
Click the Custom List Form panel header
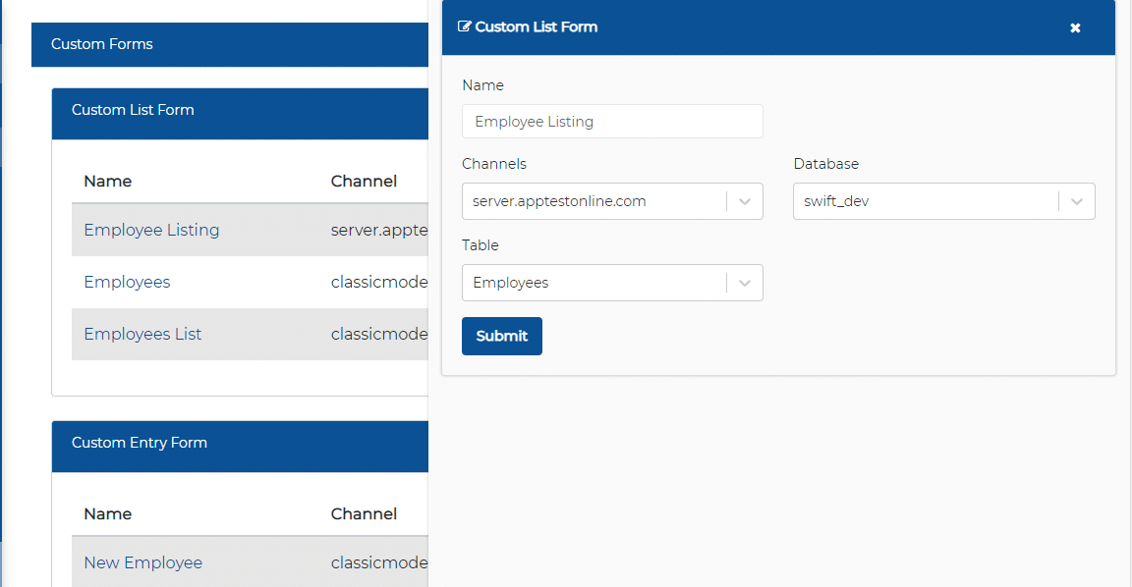point(133,110)
